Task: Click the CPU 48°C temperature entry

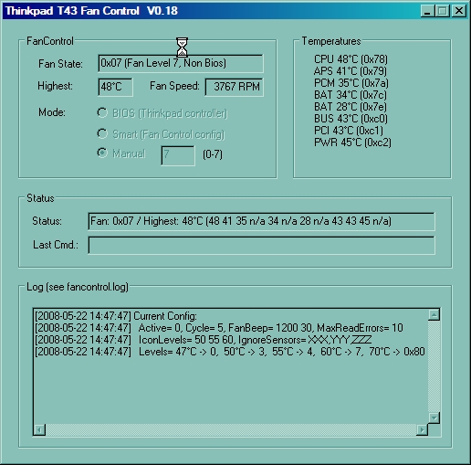Action: pos(351,59)
